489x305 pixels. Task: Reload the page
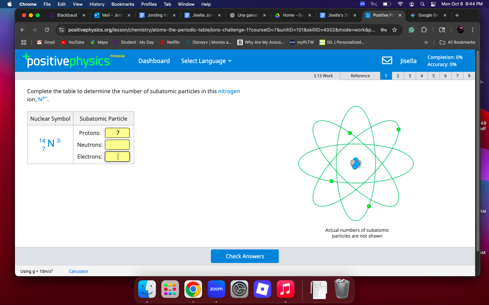pyautogui.click(x=47, y=30)
